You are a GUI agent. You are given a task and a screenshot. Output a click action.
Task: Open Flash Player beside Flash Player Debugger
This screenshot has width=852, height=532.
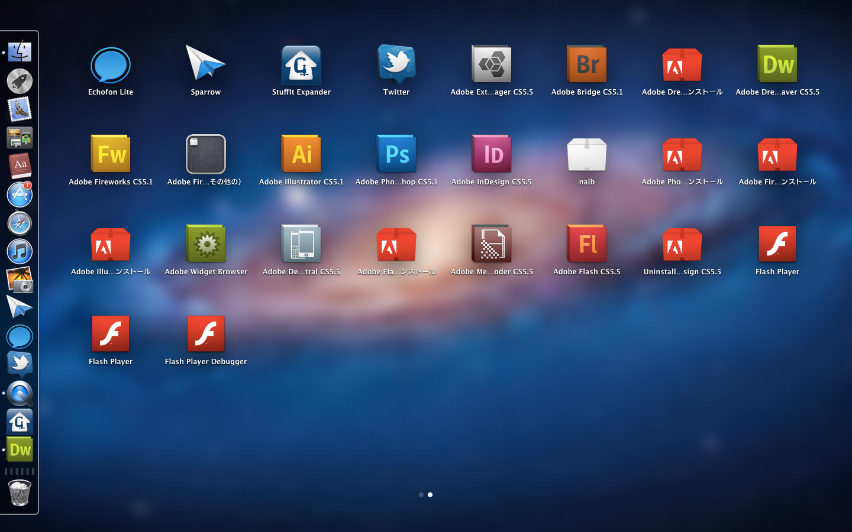(111, 333)
